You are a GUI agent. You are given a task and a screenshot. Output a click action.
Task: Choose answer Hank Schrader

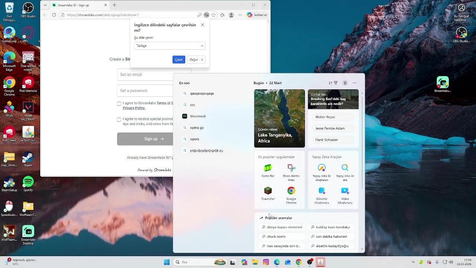tap(333, 140)
